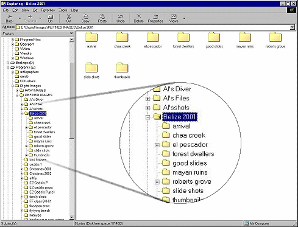Open the Back history dropdown arrow

point(20,18)
